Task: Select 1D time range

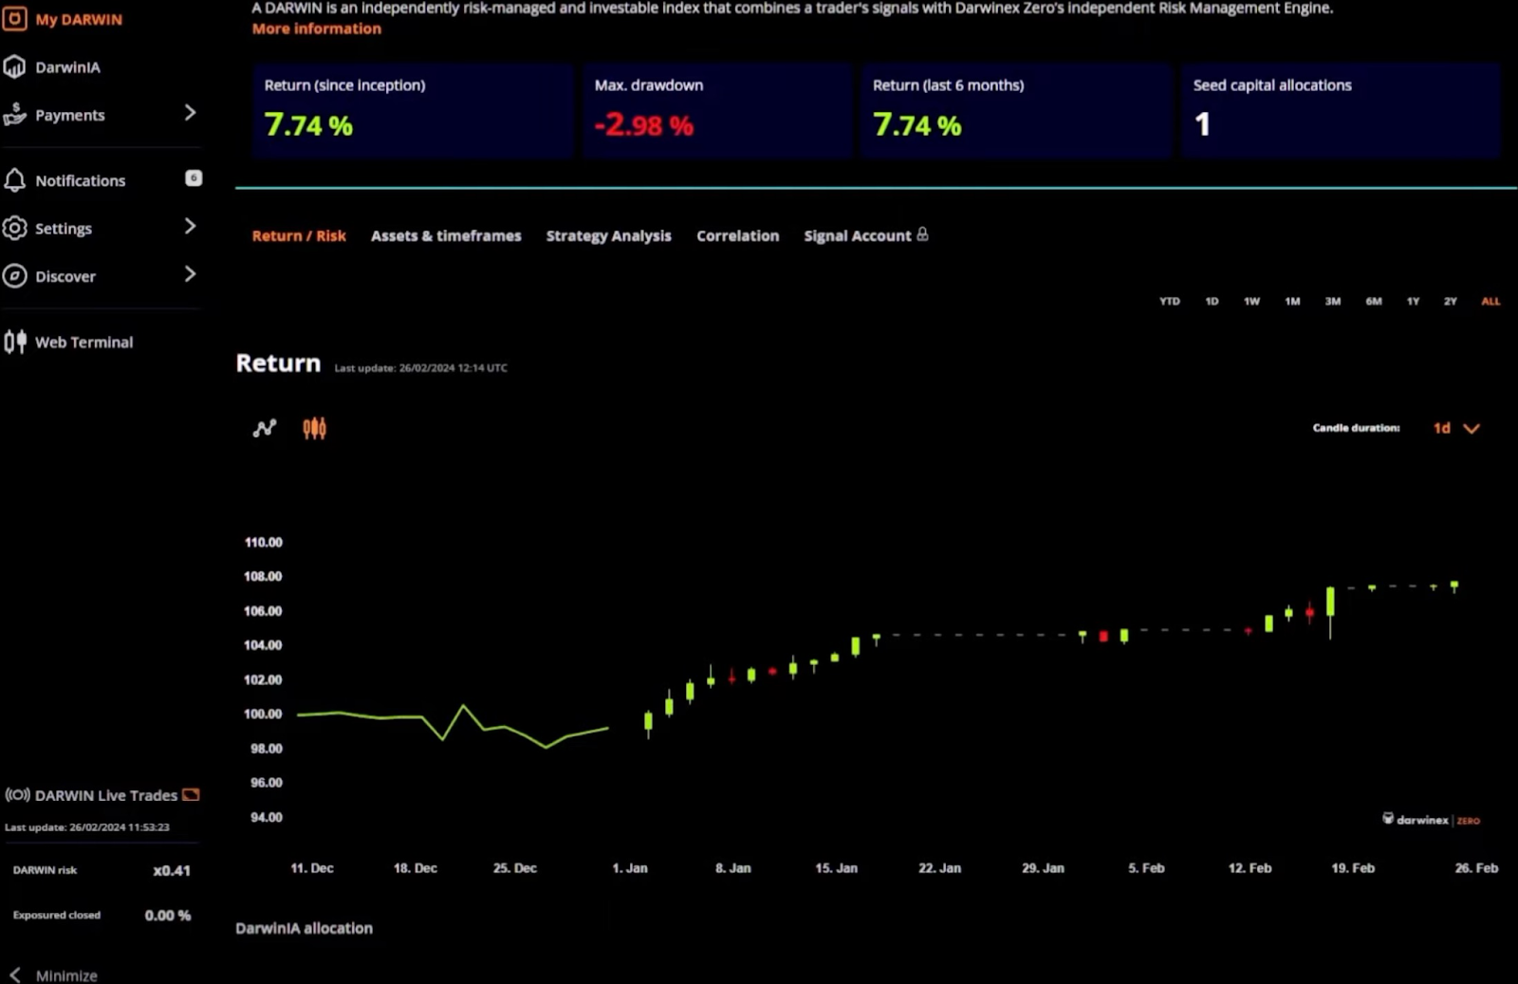Action: (x=1212, y=301)
